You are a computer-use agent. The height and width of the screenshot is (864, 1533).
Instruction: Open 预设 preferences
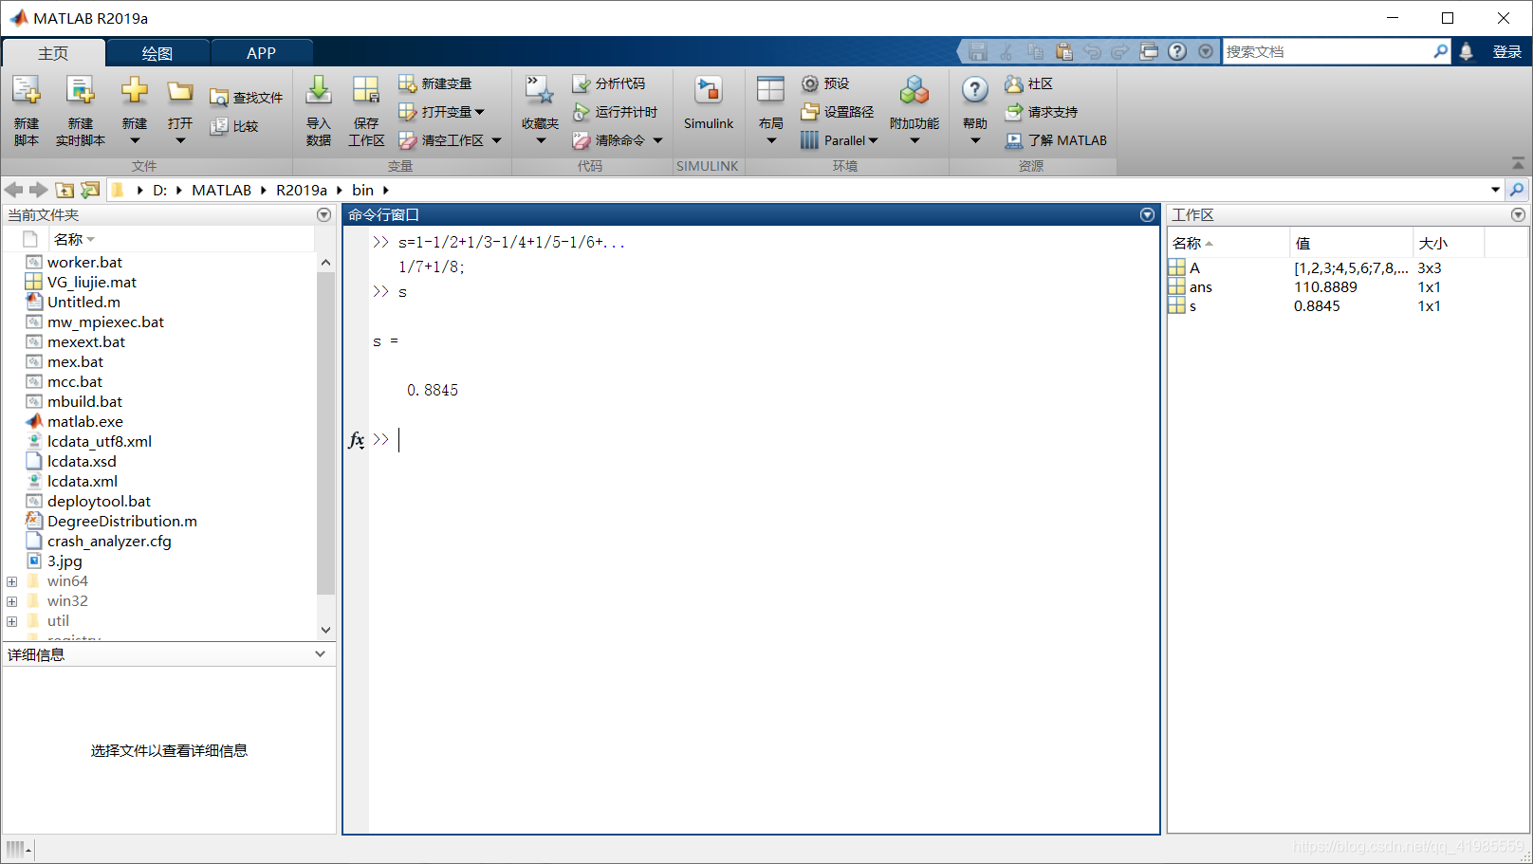825,83
